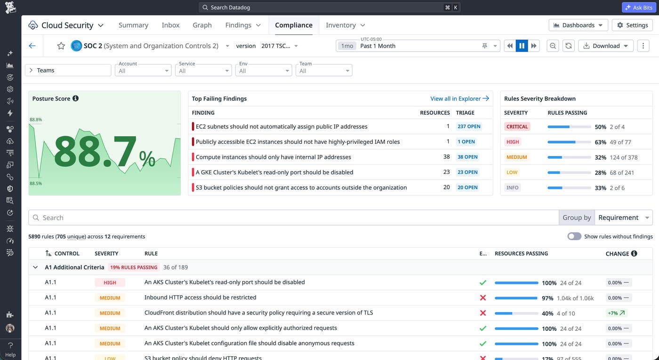The width and height of the screenshot is (659, 360).
Task: Star the SOC 2 framework as favorite
Action: coord(61,46)
